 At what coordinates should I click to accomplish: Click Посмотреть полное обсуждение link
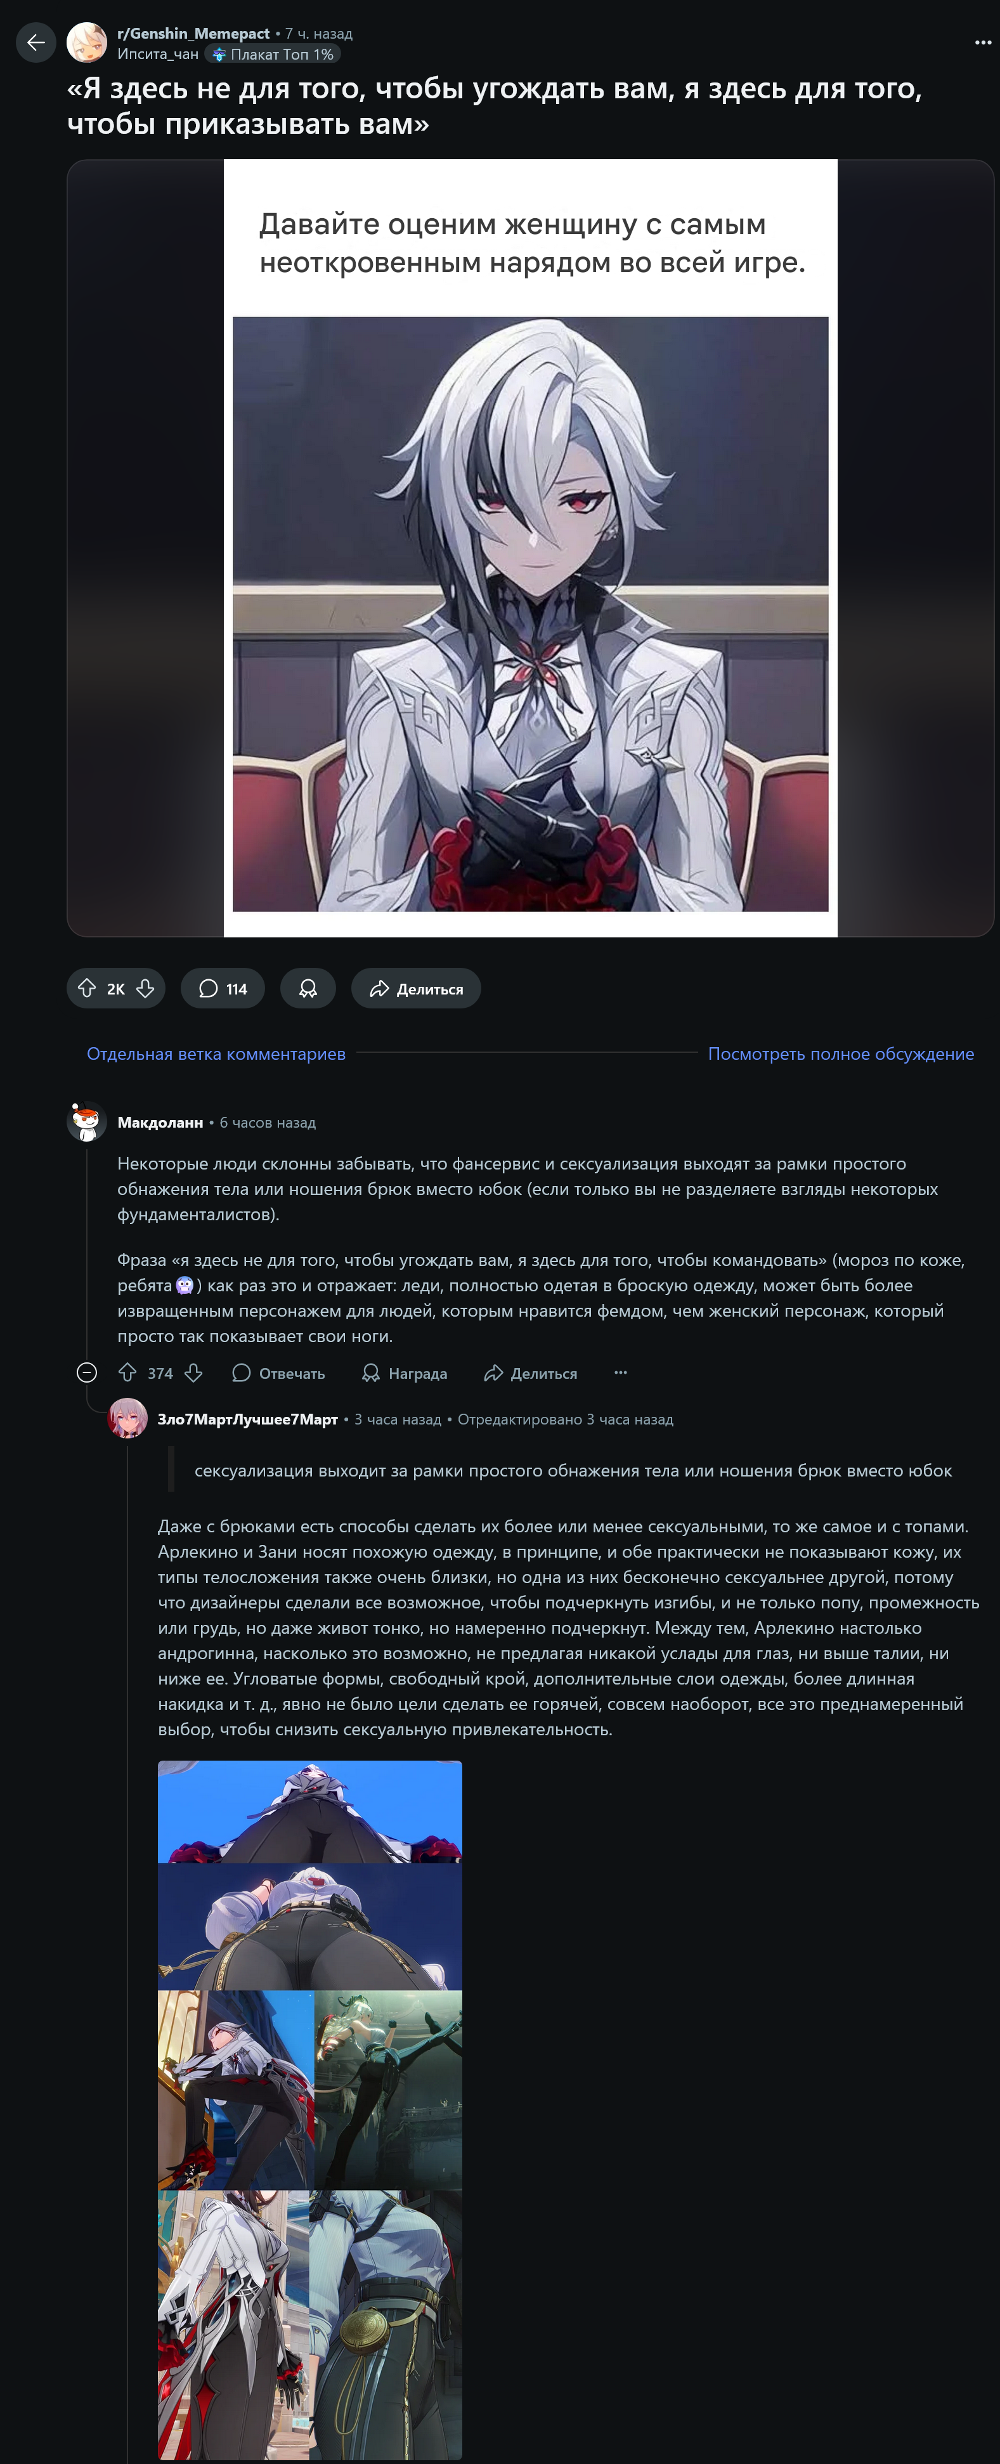[x=841, y=1053]
